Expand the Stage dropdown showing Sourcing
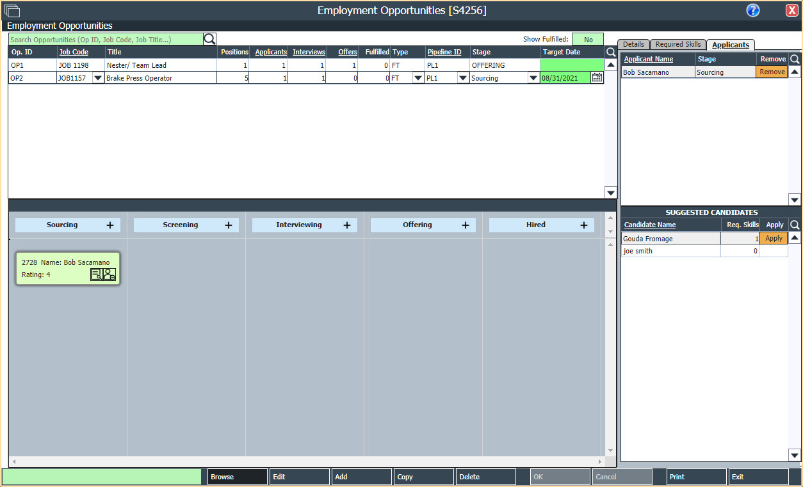The width and height of the screenshot is (803, 487). (533, 77)
